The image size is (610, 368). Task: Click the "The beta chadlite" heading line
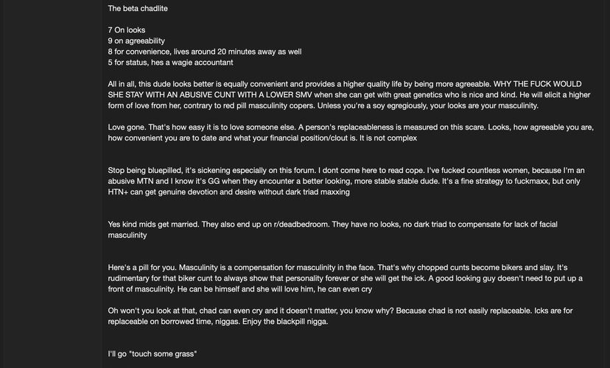pyautogui.click(x=138, y=9)
